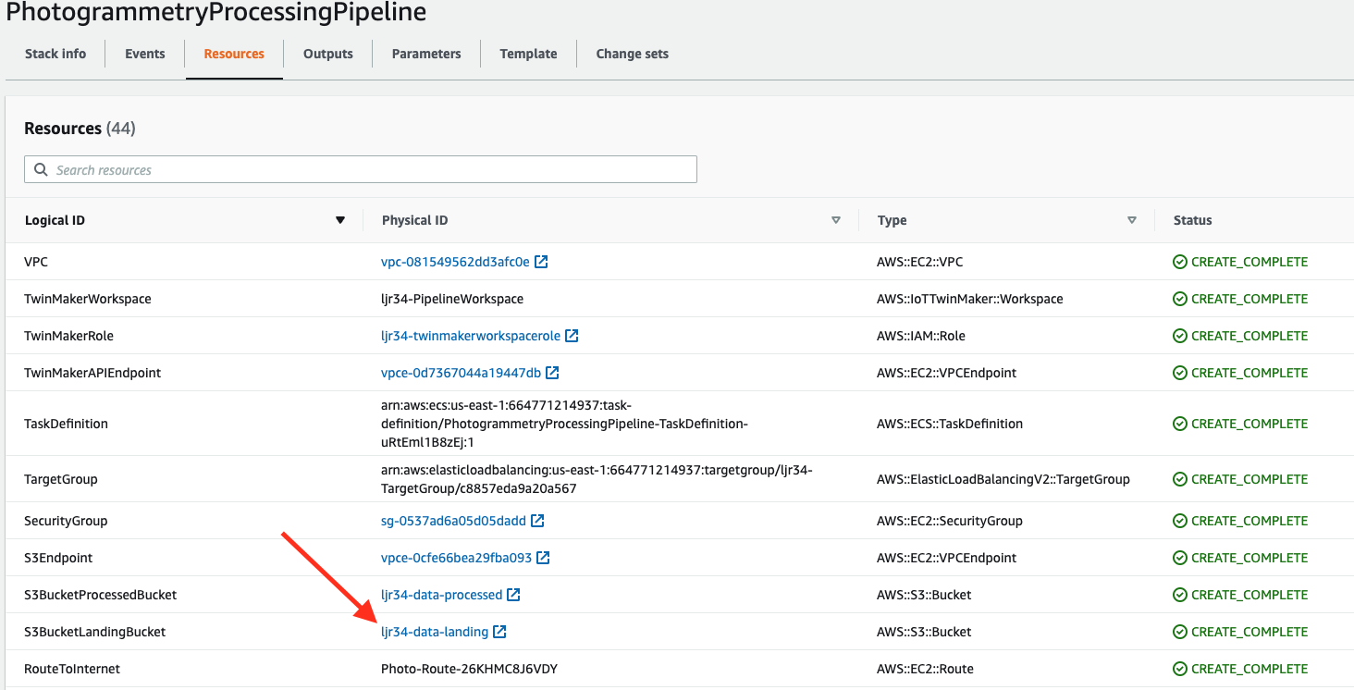Viewport: 1354px width, 690px height.
Task: Click external link icon beside ljr34-twinmakerworkspacerole
Action: [x=572, y=336]
